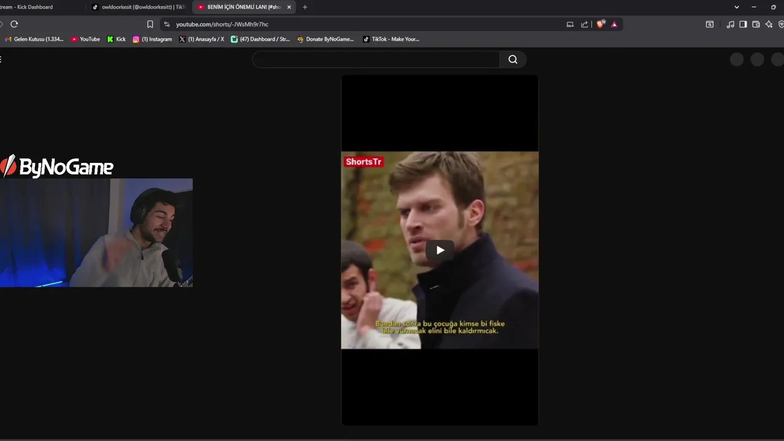Open the Instagram bookmark
Image resolution: width=784 pixels, height=441 pixels.
[153, 39]
